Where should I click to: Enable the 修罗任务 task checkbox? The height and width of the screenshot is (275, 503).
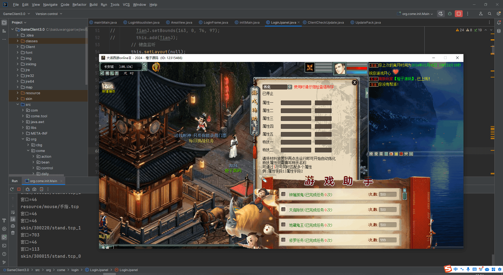pos(283,240)
